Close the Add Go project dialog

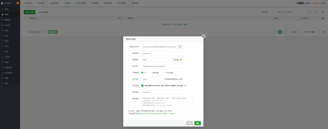tap(203, 36)
